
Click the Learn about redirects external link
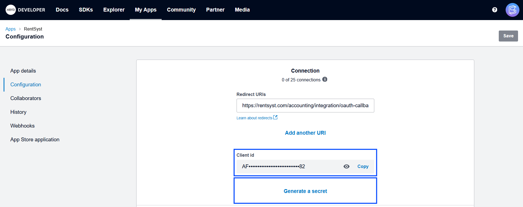(x=257, y=118)
